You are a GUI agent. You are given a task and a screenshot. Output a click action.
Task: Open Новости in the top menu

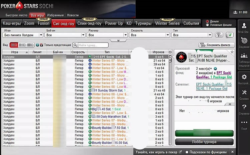pyautogui.click(x=73, y=15)
